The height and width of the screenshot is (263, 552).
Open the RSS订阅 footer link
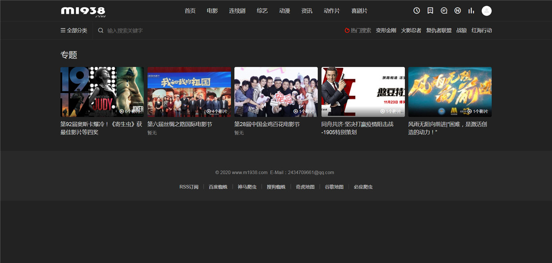[x=189, y=187]
